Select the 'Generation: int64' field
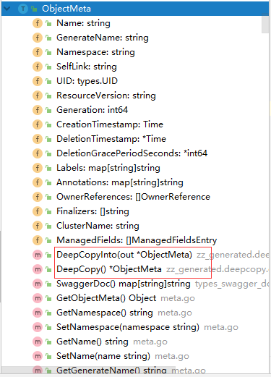 point(92,110)
